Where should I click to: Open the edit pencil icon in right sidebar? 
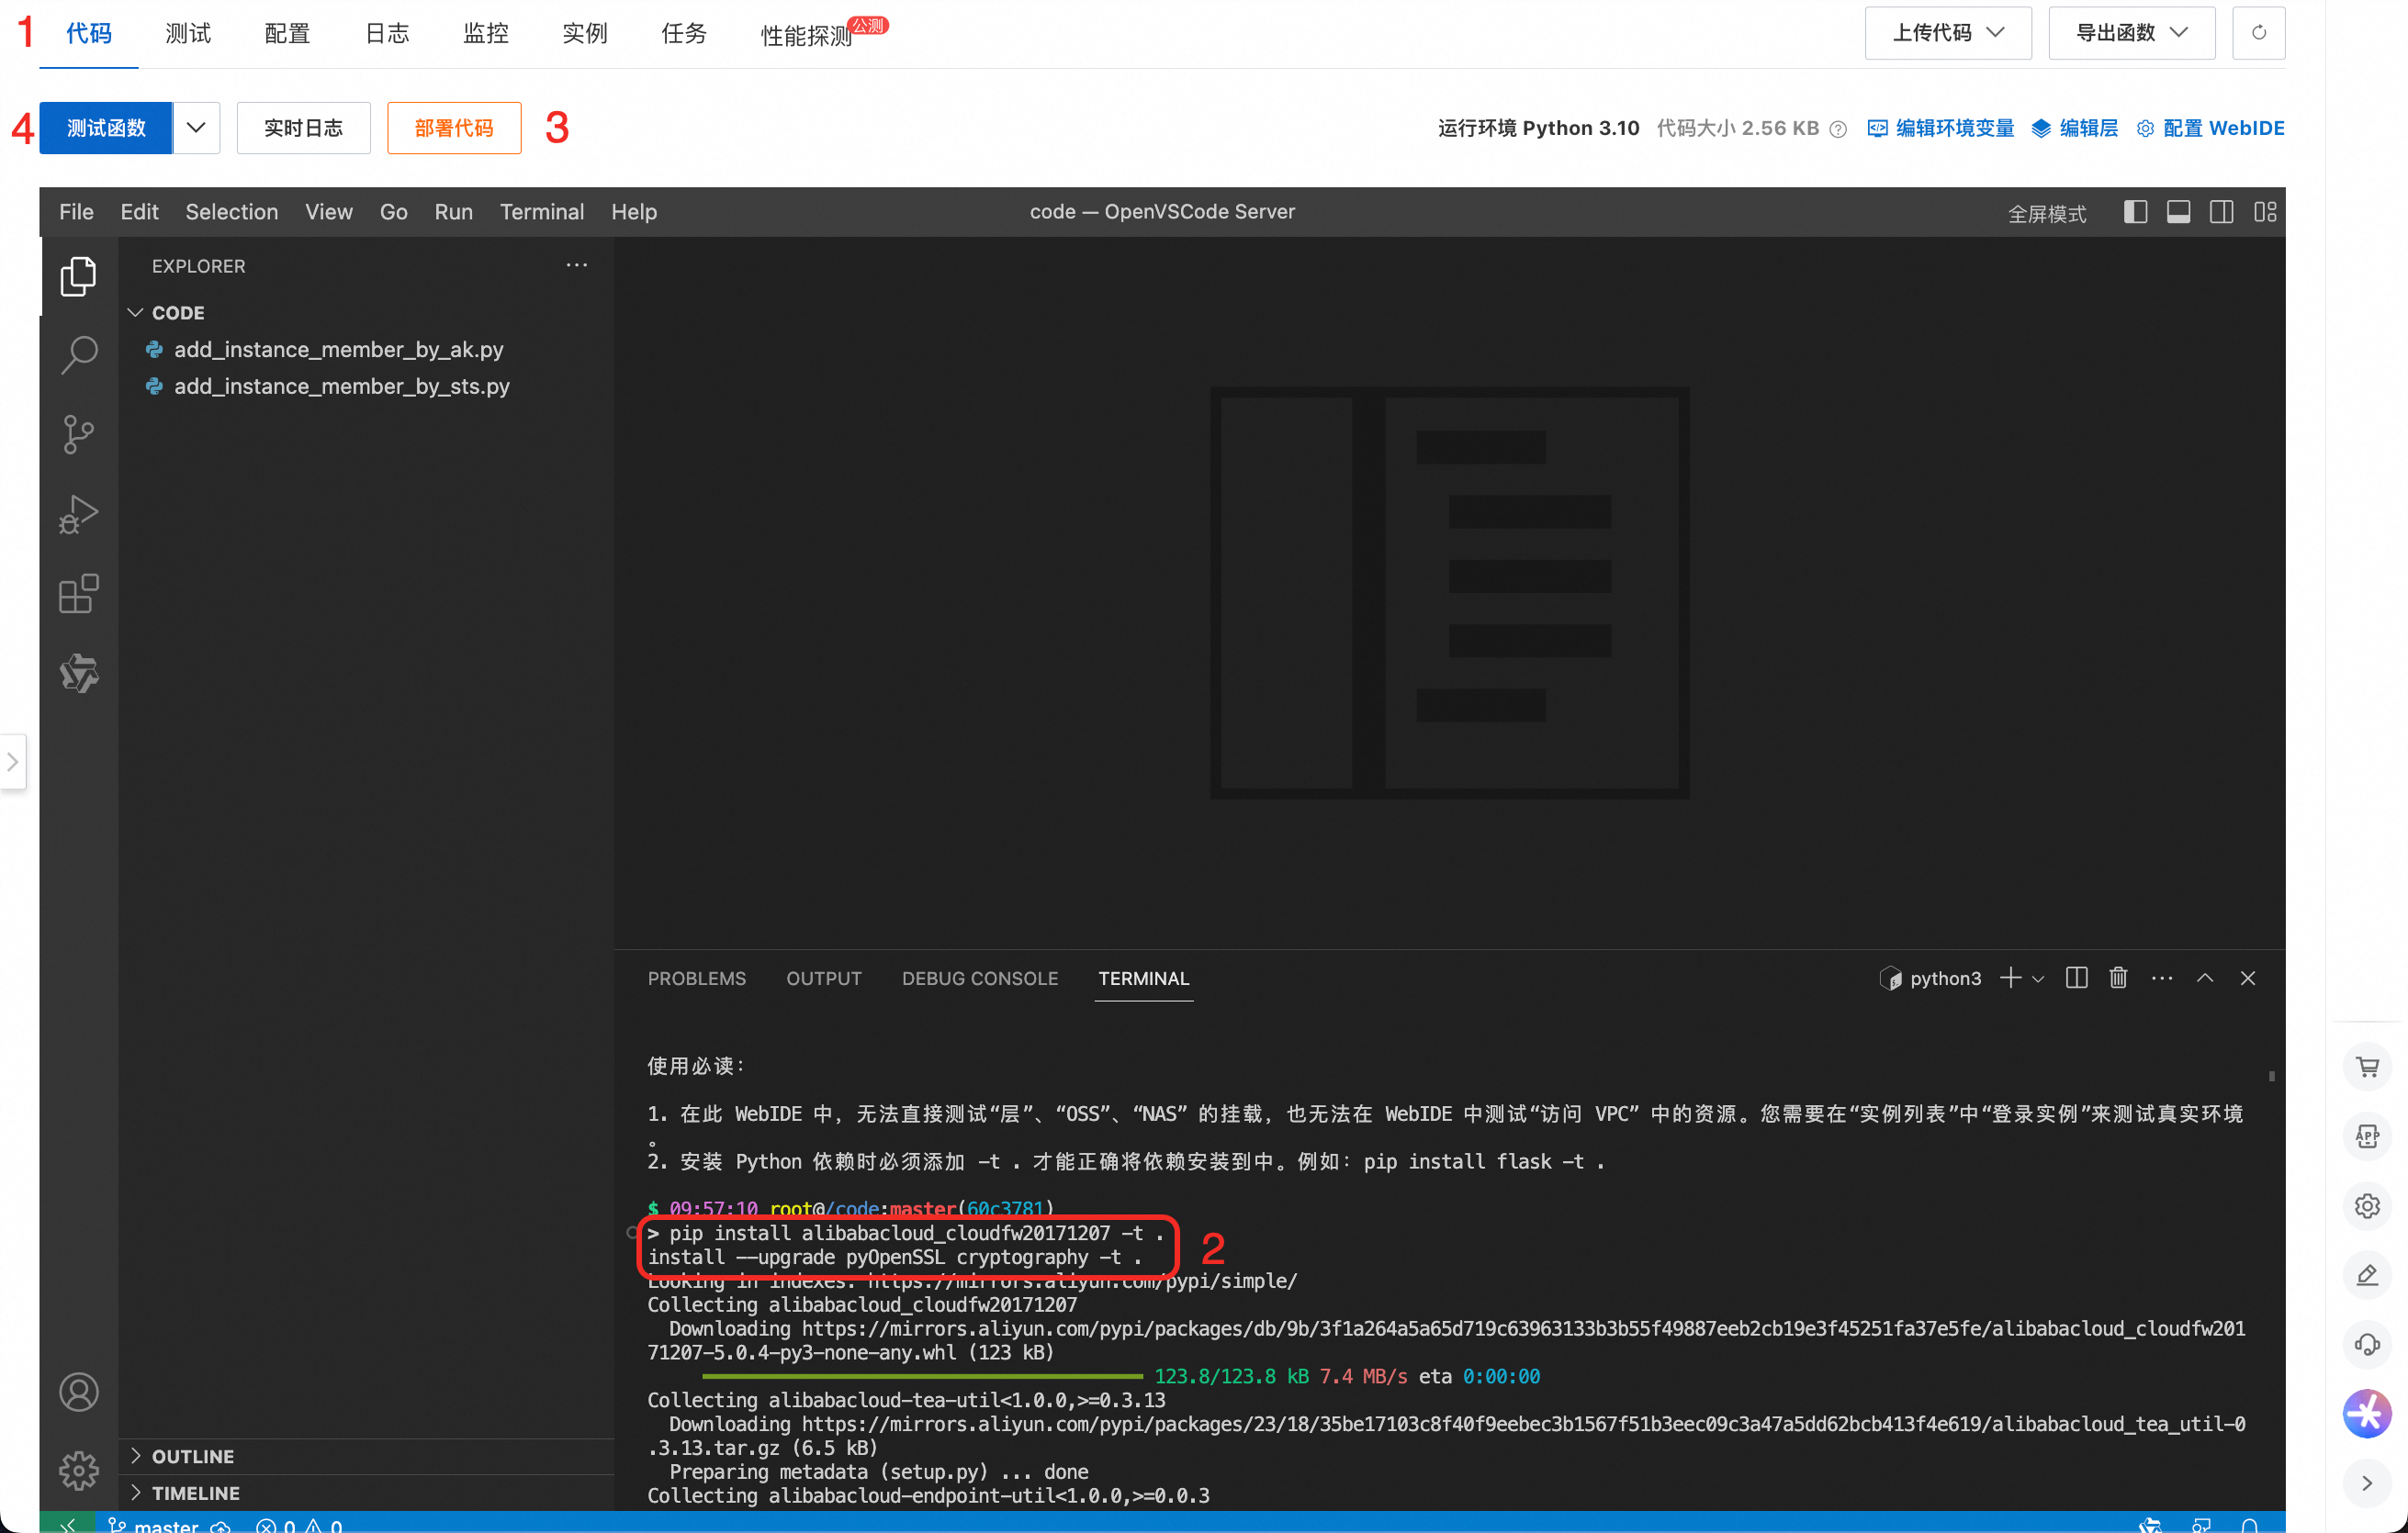2366,1275
